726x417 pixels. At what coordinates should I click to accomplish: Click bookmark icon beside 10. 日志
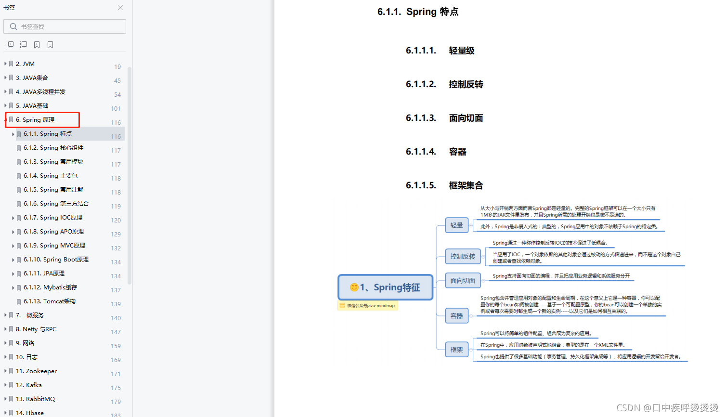[11, 357]
